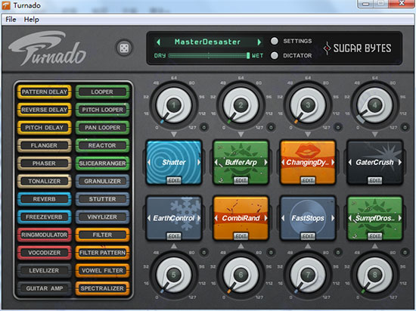Click the Turnado logo graphic
This screenshot has height=311, width=416.
(x=47, y=48)
